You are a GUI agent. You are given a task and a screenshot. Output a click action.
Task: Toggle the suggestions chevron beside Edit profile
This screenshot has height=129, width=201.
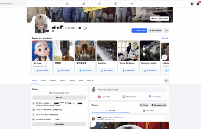pyautogui.click(x=166, y=31)
